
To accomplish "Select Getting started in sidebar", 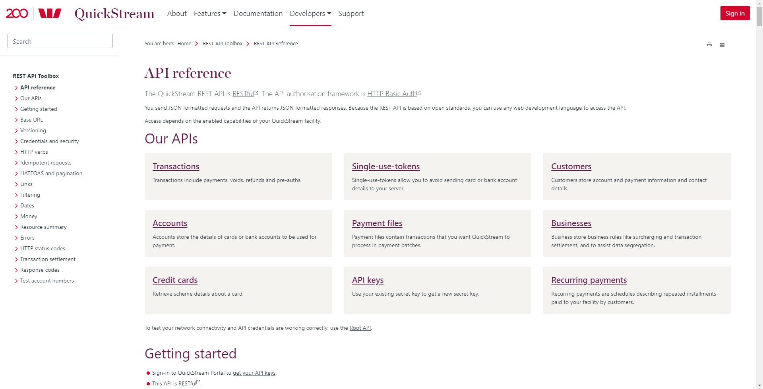I will click(39, 109).
